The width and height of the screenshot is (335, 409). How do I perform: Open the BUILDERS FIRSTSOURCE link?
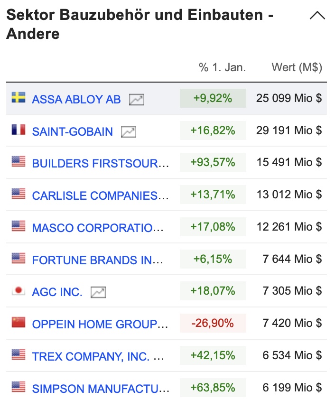[100, 164]
